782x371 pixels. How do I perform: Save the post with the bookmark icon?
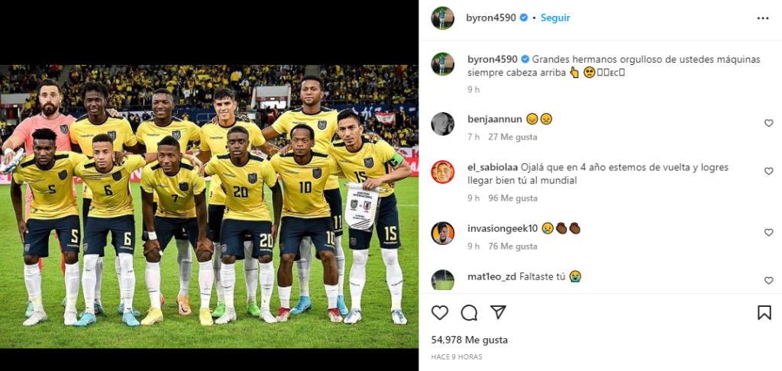764,313
